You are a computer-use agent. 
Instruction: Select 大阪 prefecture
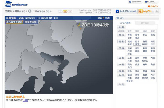coord(153,58)
